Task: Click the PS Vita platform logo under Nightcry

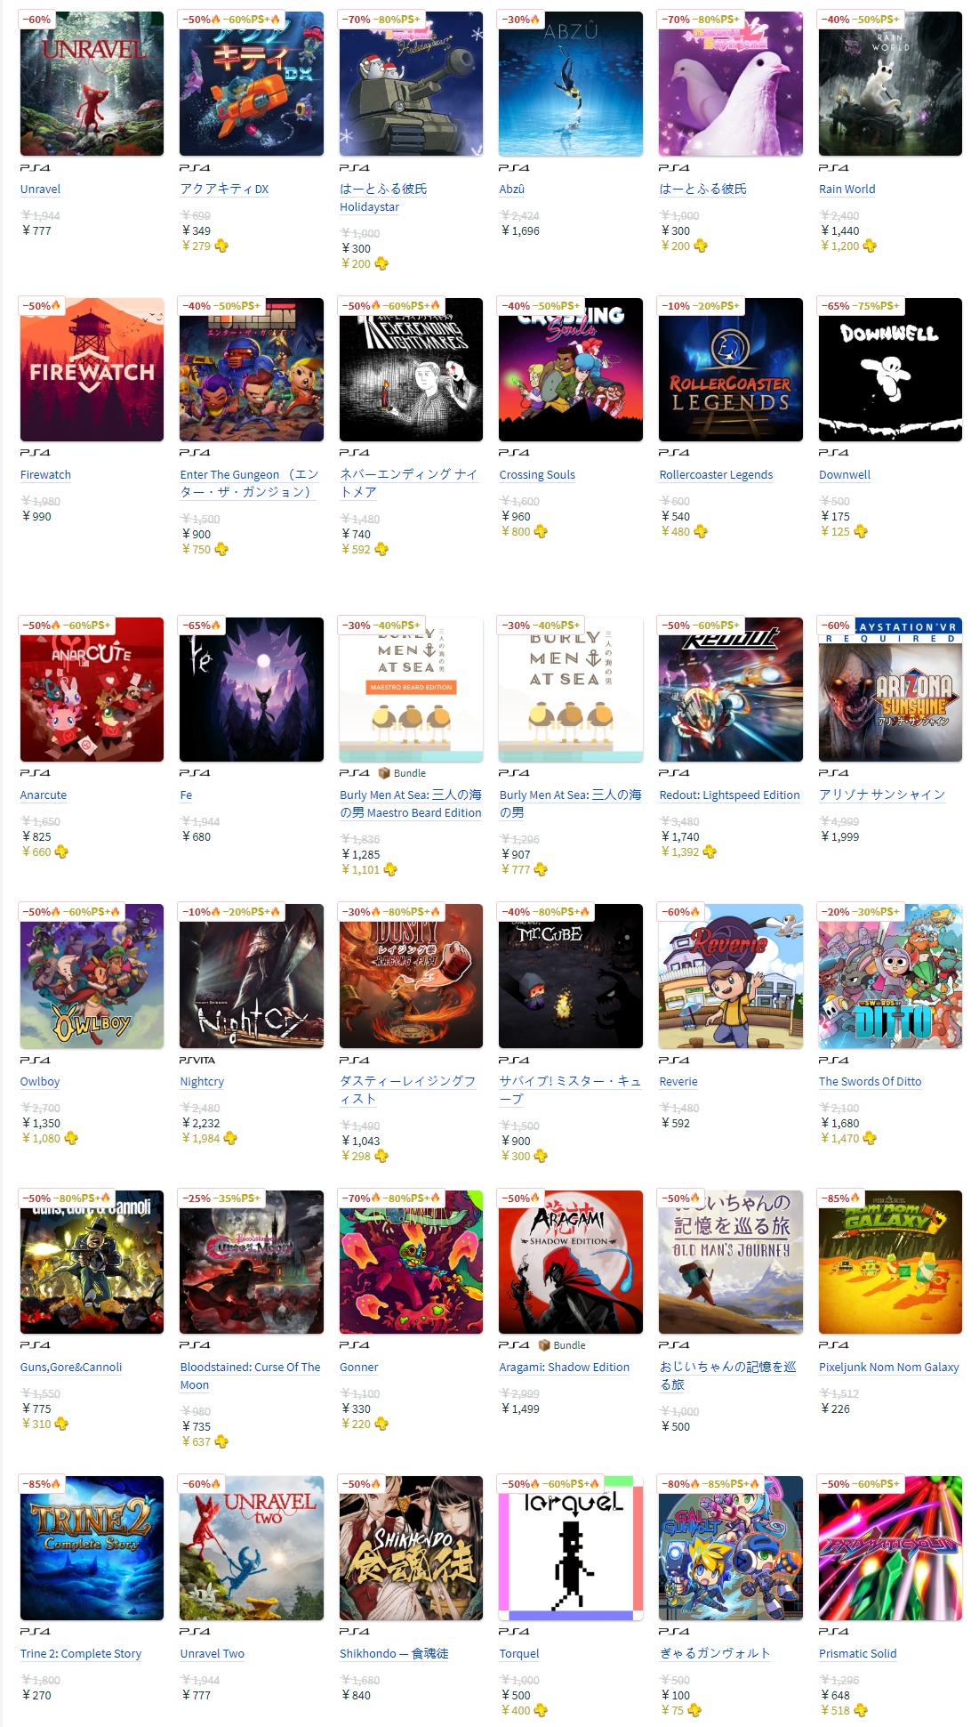Action: pos(197,1060)
